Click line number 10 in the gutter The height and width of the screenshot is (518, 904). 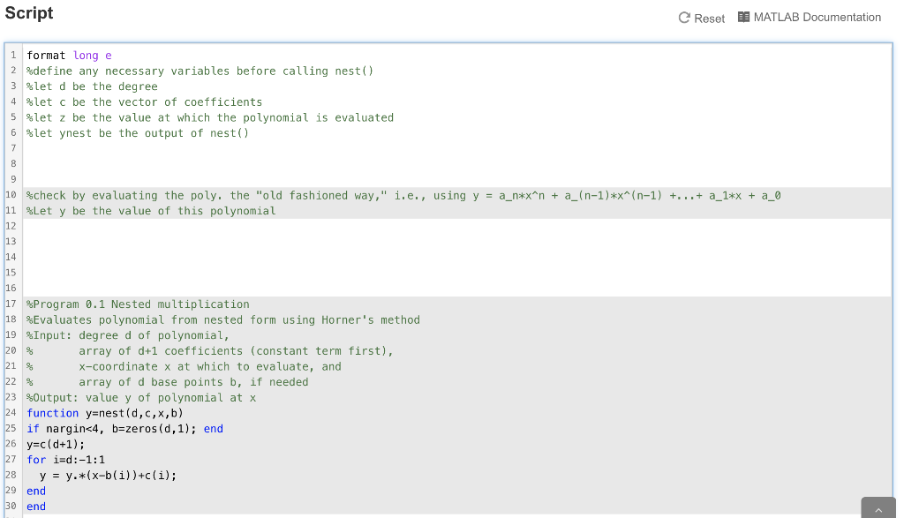[11, 195]
